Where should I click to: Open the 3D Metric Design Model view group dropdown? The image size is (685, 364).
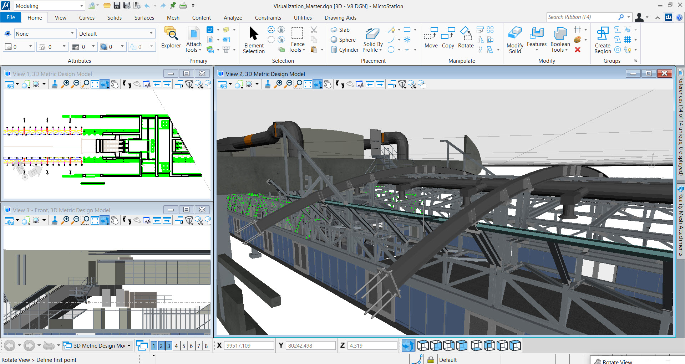pyautogui.click(x=128, y=345)
